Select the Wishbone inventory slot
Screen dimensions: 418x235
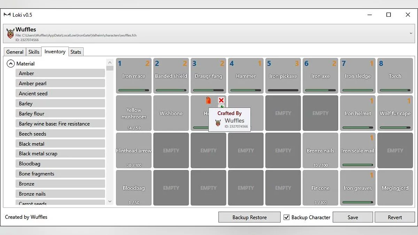pyautogui.click(x=171, y=113)
